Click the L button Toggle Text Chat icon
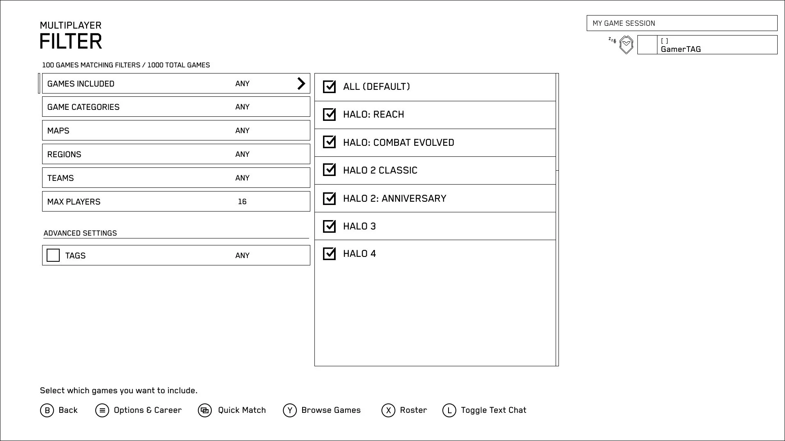 coord(449,410)
